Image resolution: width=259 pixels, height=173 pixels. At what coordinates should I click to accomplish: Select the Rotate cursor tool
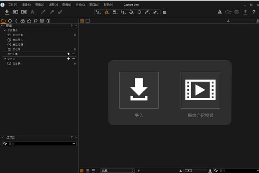[x=131, y=12]
